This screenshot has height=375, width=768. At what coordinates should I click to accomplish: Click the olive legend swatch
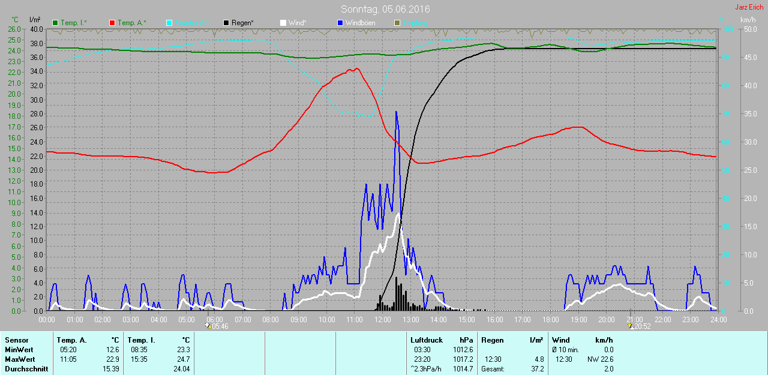pos(396,23)
